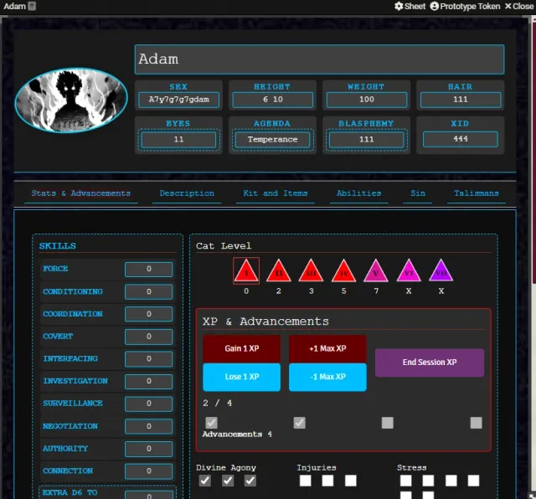The image size is (536, 499).
Task: Edit the Sex field
Action: pyautogui.click(x=178, y=100)
